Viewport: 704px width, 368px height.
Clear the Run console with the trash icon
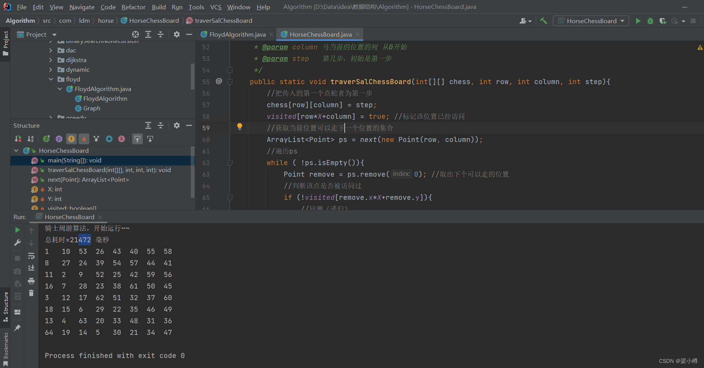(x=31, y=293)
